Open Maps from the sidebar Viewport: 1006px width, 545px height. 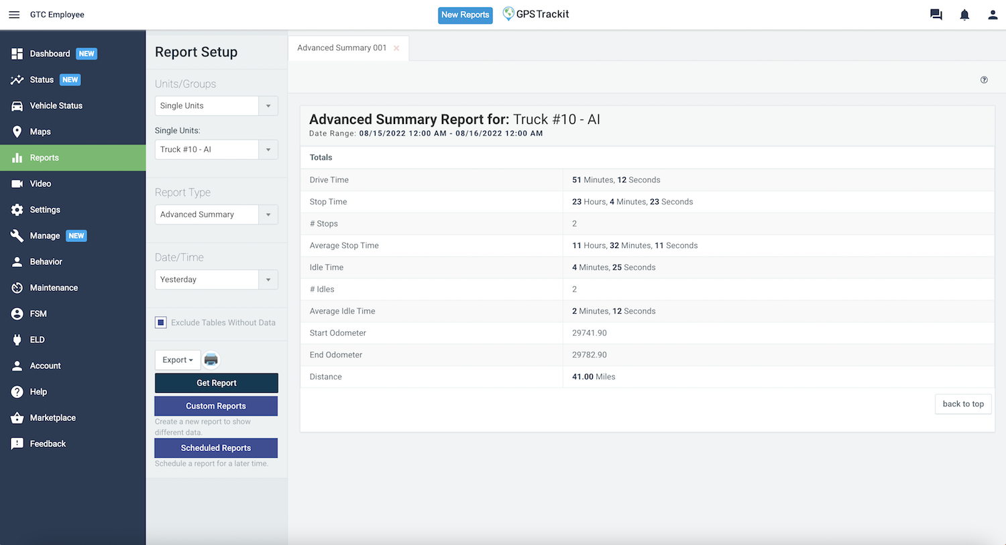click(40, 132)
